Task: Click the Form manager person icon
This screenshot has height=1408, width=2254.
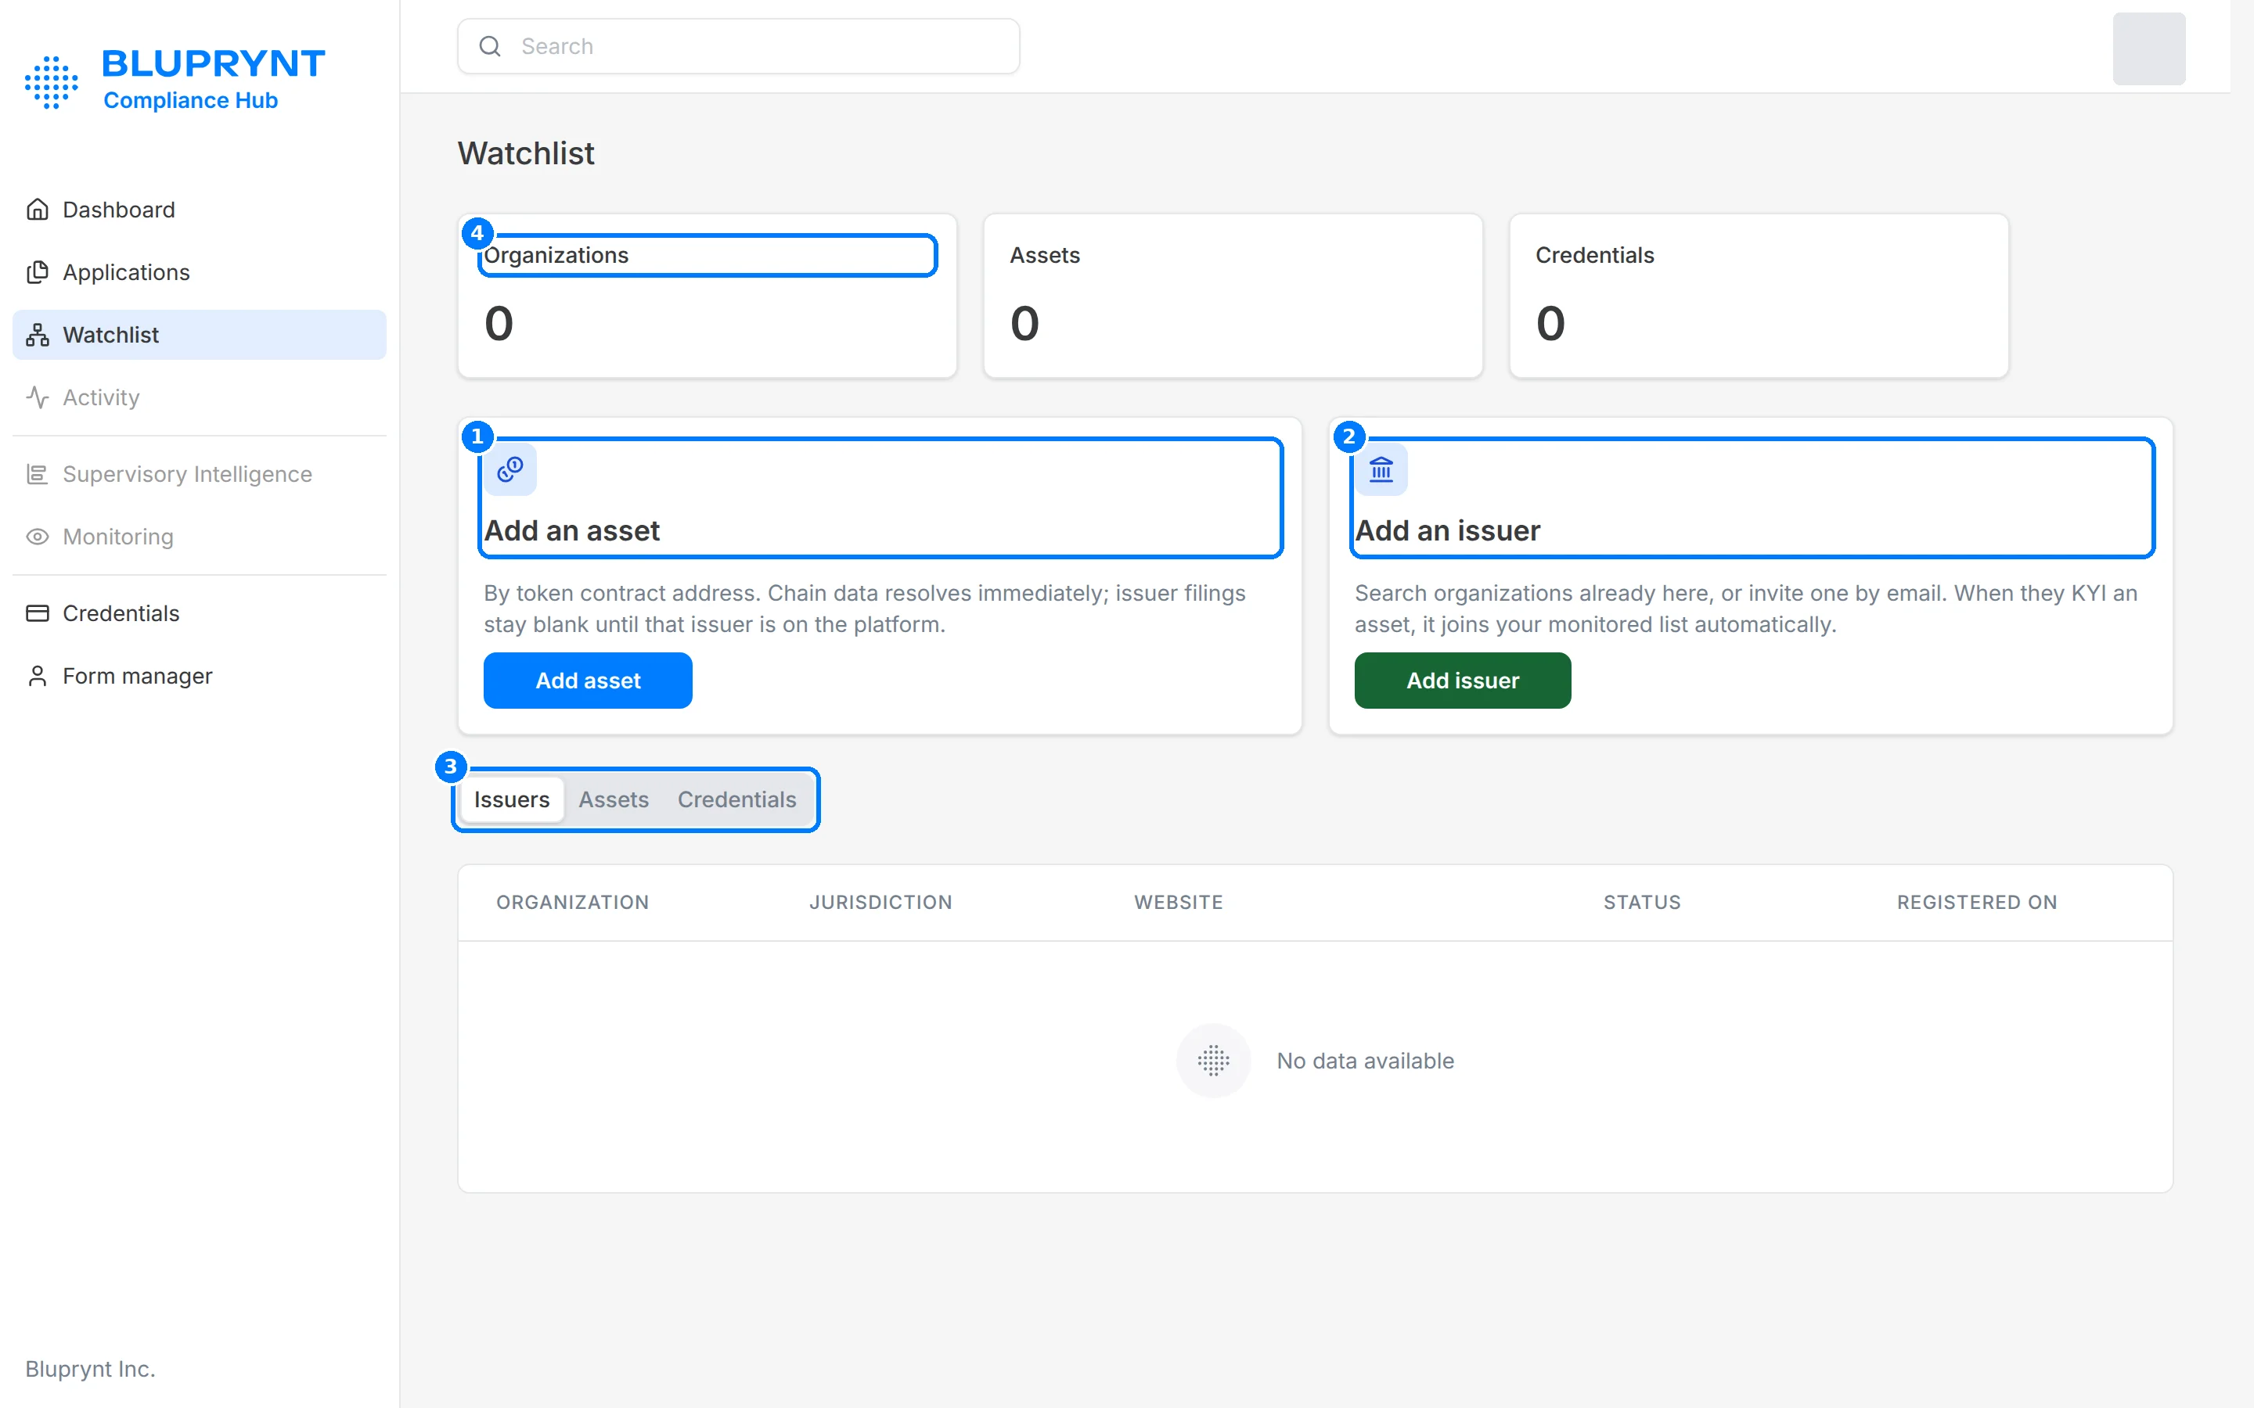Action: coord(38,675)
